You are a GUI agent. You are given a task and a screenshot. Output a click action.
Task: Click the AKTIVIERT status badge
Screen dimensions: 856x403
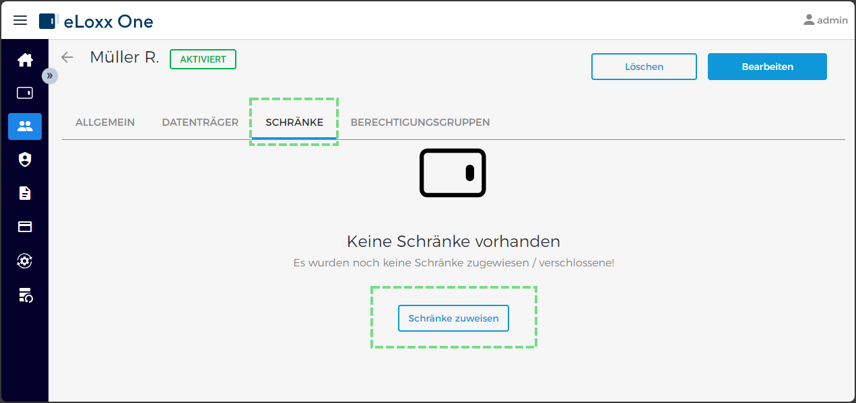pos(203,59)
